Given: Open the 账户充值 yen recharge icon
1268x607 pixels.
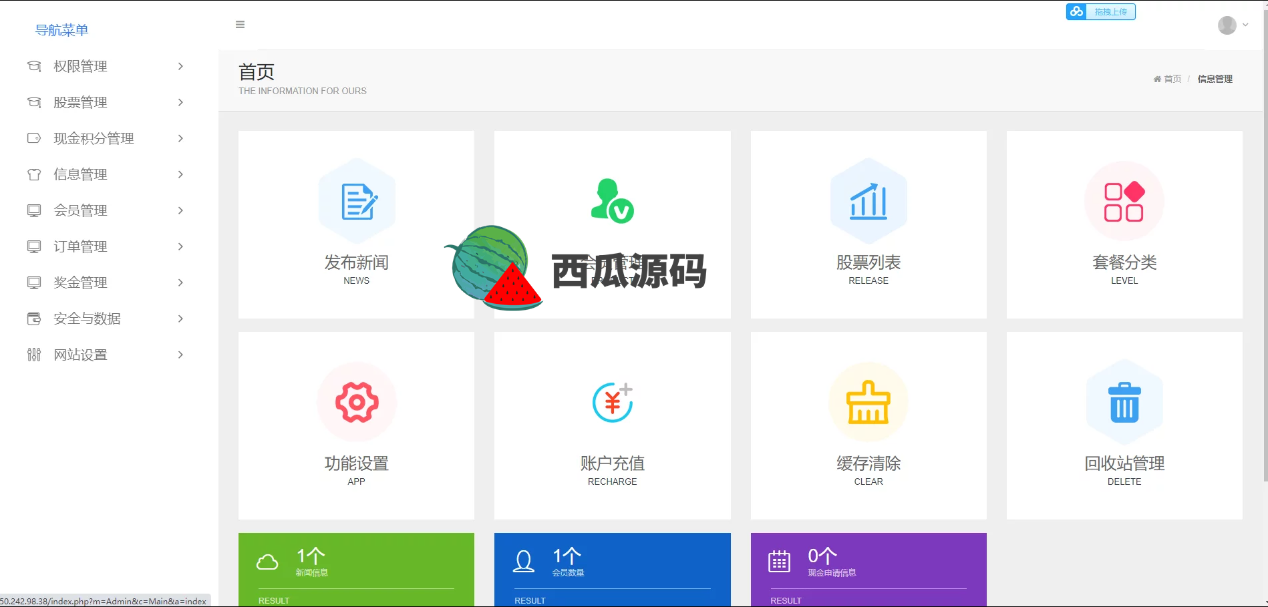Looking at the screenshot, I should tap(612, 402).
